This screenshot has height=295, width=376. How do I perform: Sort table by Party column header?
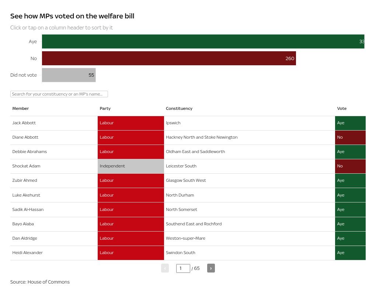[x=105, y=108]
